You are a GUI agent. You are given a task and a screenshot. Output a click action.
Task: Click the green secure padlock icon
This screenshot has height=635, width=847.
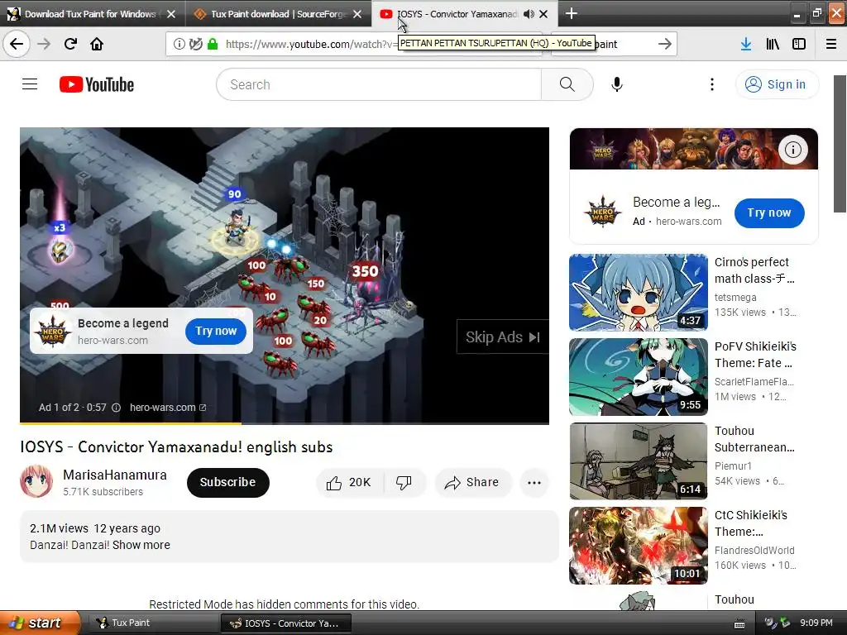coord(213,44)
